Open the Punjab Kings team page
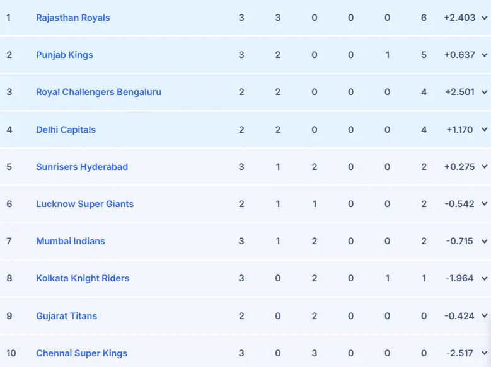The image size is (491, 367). 64,55
